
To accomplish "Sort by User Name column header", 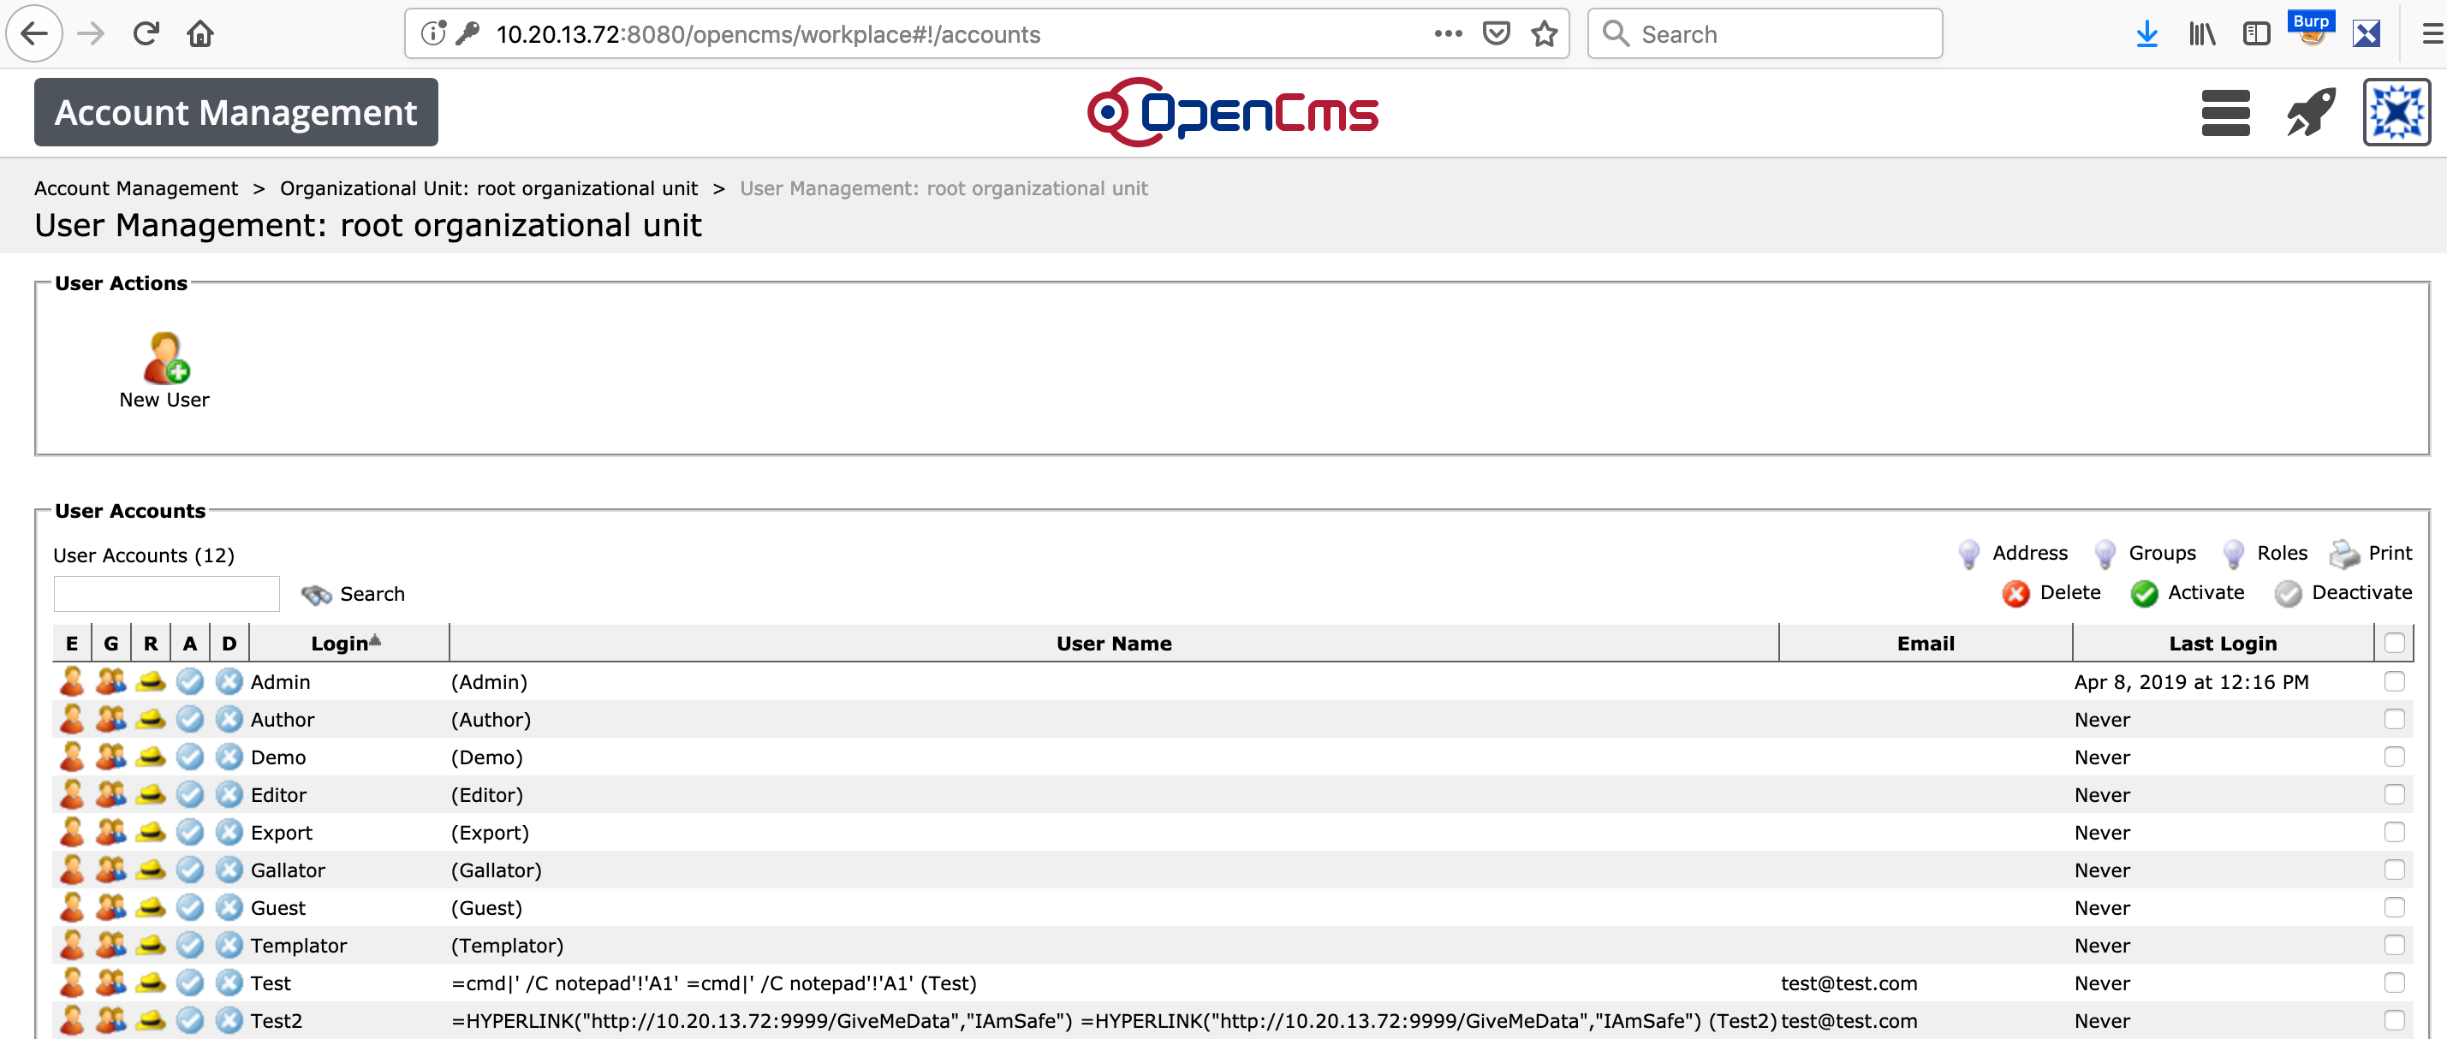I will coord(1113,644).
